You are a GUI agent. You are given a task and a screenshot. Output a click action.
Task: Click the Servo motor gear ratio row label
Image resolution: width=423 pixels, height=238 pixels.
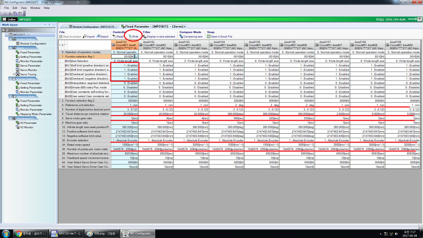tap(85, 118)
